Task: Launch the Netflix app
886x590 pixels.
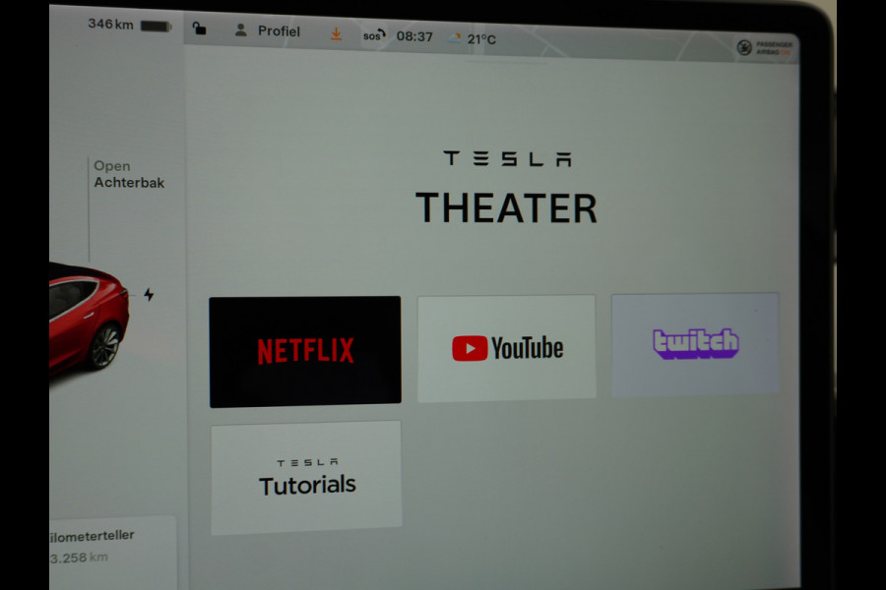Action: click(305, 349)
